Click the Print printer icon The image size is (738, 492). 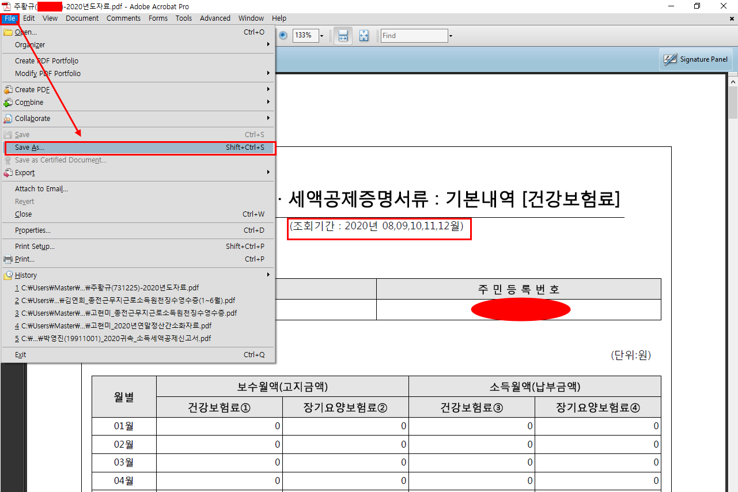(8, 259)
